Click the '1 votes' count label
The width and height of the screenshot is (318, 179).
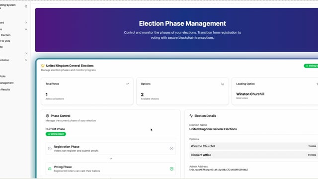(x=312, y=146)
